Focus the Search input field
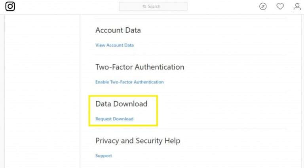This screenshot has width=304, height=168. [x=153, y=6]
